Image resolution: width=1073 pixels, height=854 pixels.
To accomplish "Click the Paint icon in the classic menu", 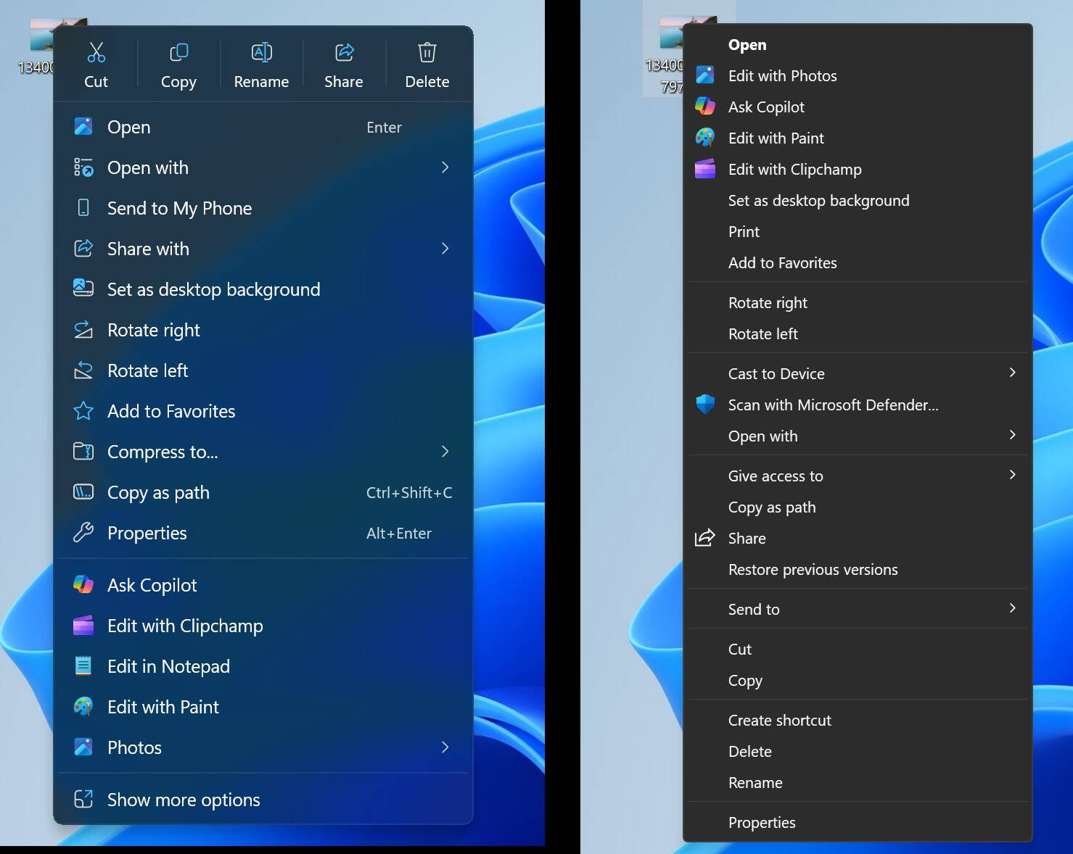I will pyautogui.click(x=705, y=138).
